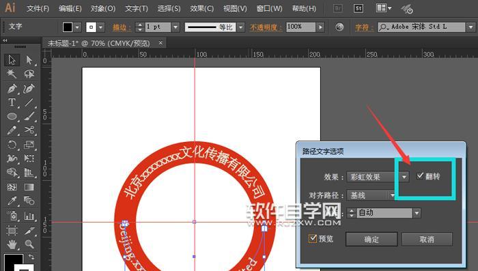Select the Ellipse tool

tap(12, 117)
